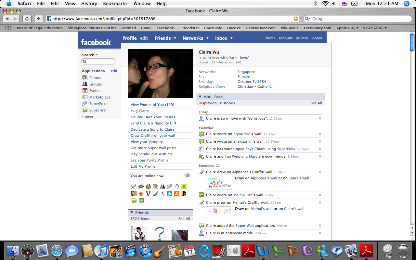The height and width of the screenshot is (260, 416).
Task: Click the add bookmark plus button
Action: coord(39,19)
